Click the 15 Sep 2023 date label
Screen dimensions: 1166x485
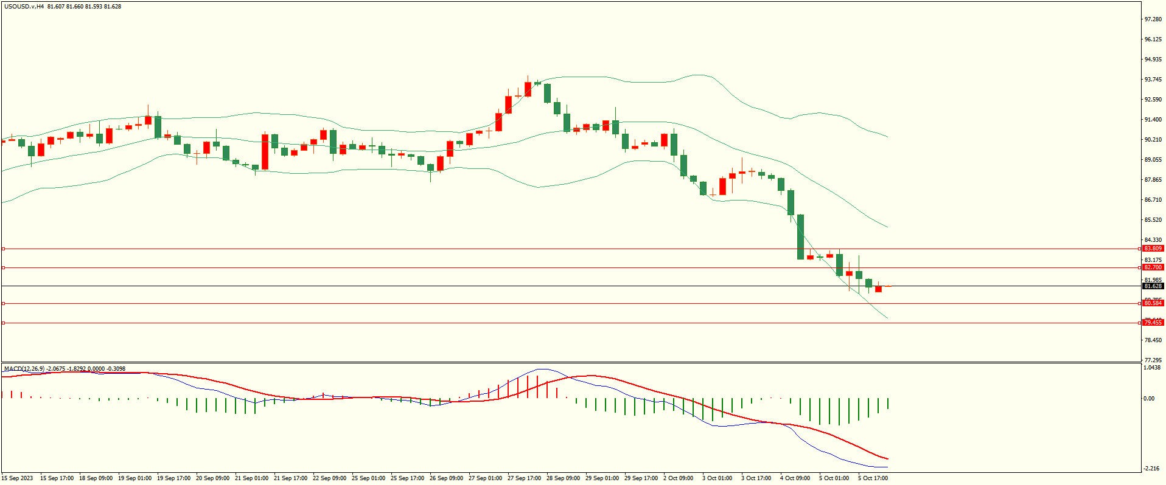tap(18, 478)
